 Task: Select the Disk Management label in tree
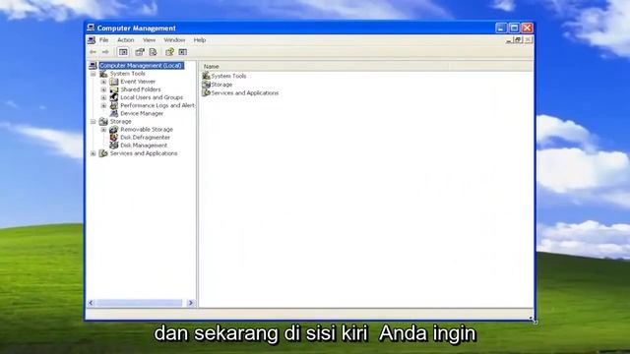144,146
